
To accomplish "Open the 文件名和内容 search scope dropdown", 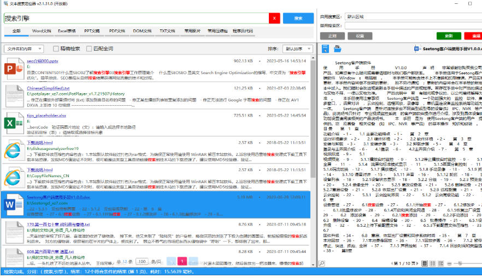I will tap(25, 49).
